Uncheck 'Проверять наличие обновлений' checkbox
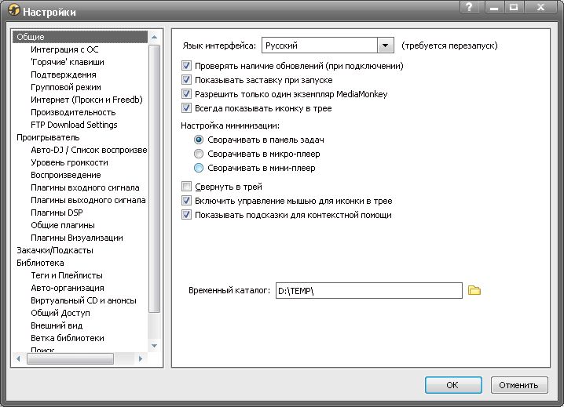 click(x=187, y=66)
